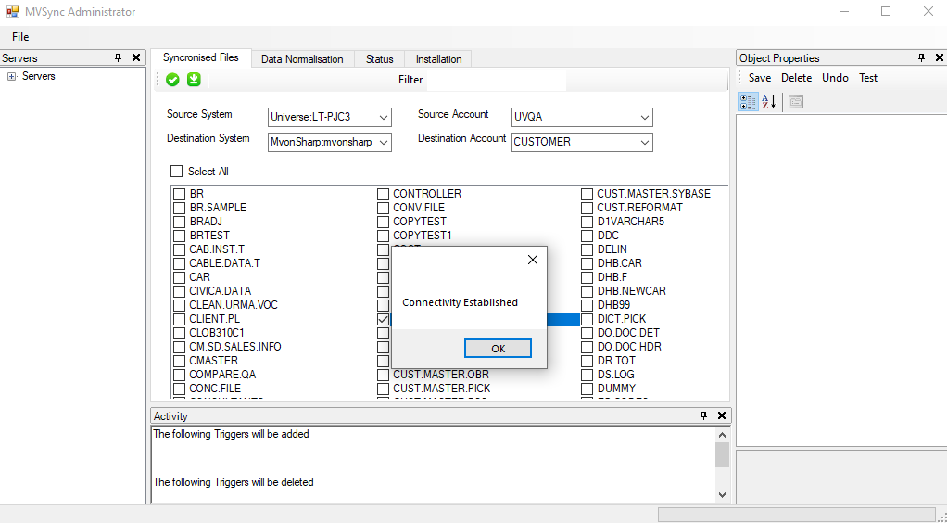
Task: Click Test in Object Properties
Action: (x=868, y=77)
